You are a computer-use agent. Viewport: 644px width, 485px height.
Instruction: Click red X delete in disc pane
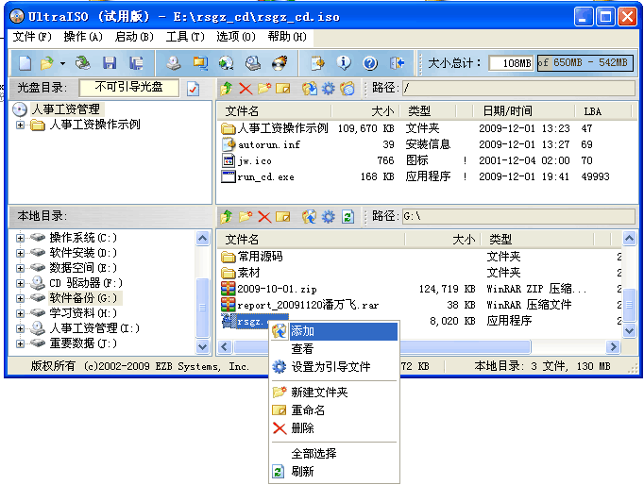(x=246, y=88)
